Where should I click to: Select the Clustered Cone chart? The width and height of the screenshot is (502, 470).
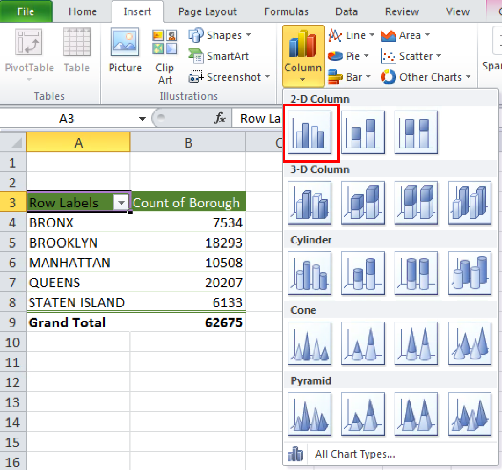[x=310, y=343]
